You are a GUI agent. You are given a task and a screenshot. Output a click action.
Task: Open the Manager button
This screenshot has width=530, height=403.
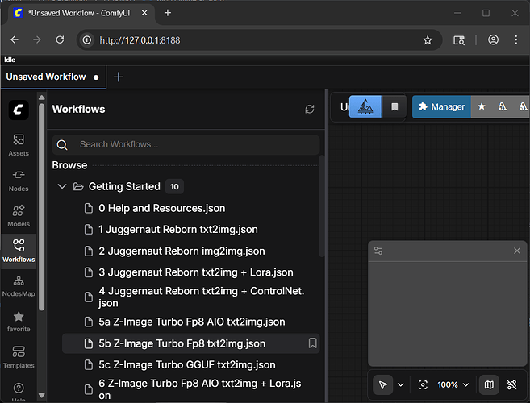point(440,106)
